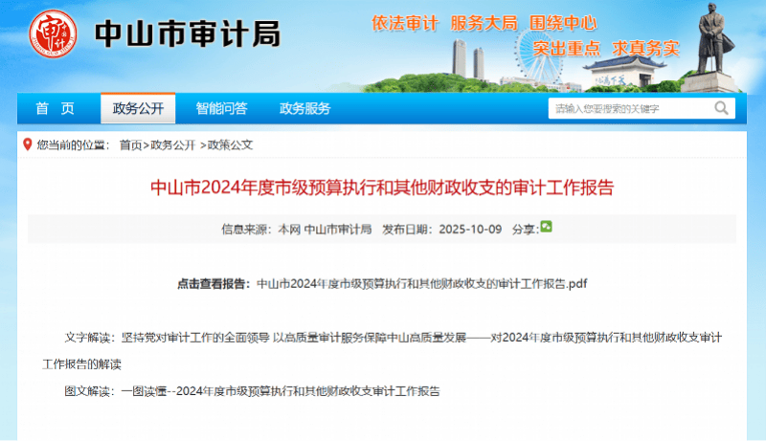Focus the keyword search input field
766x441 pixels.
[627, 109]
